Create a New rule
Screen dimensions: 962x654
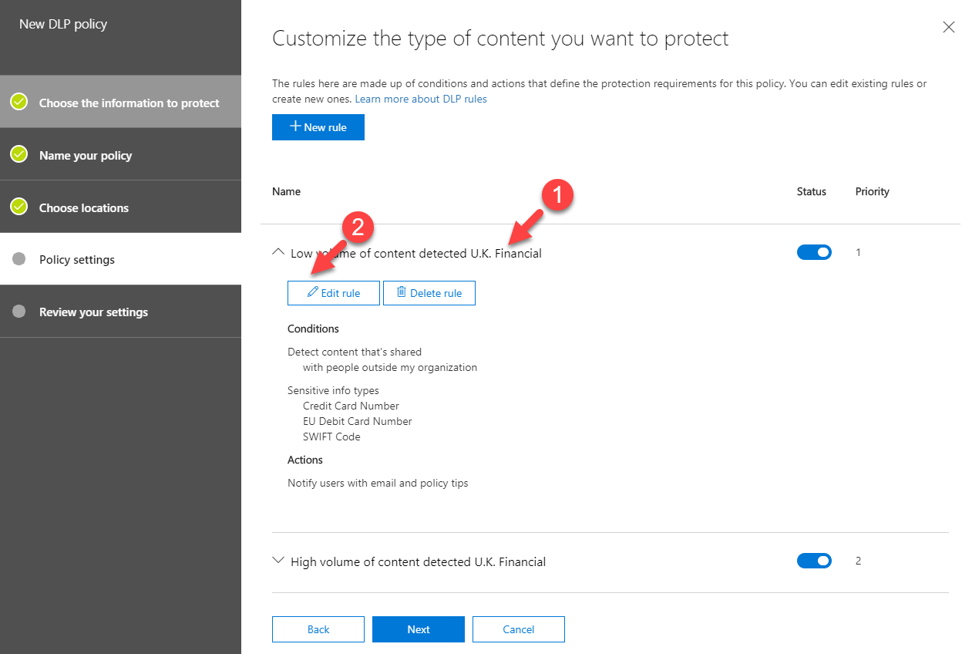(318, 127)
